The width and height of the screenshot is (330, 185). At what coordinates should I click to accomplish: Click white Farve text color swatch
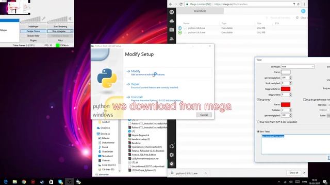pos(286,72)
